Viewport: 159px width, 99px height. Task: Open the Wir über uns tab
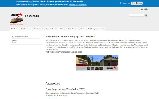pos(38,29)
